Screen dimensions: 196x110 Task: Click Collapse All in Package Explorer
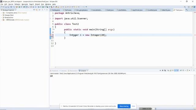(x=34, y=10)
